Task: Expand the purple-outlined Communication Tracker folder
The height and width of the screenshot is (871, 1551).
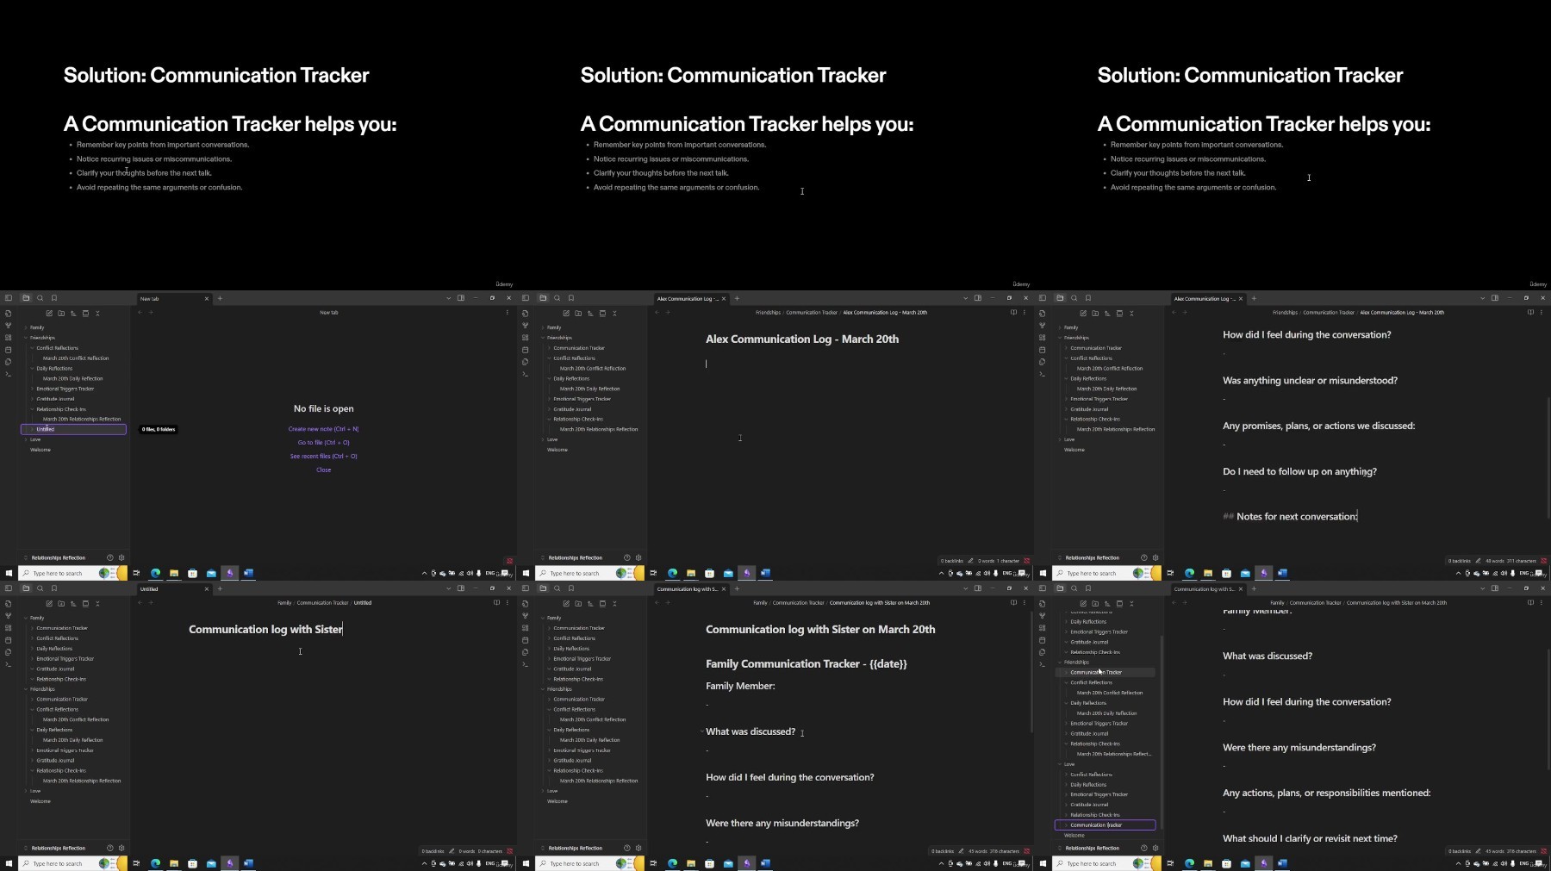Action: click(1066, 825)
